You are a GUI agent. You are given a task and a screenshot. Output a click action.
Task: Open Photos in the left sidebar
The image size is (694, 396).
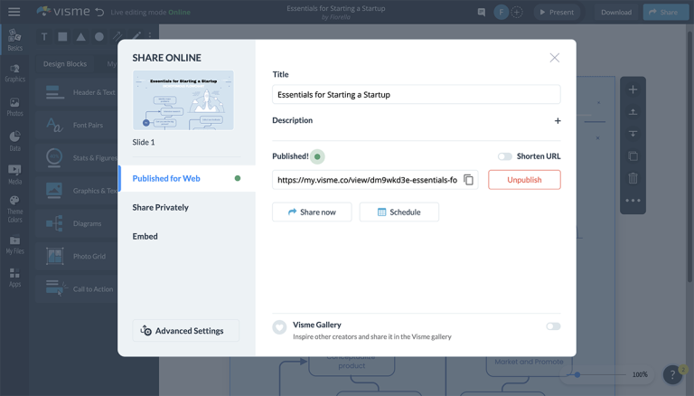click(14, 107)
